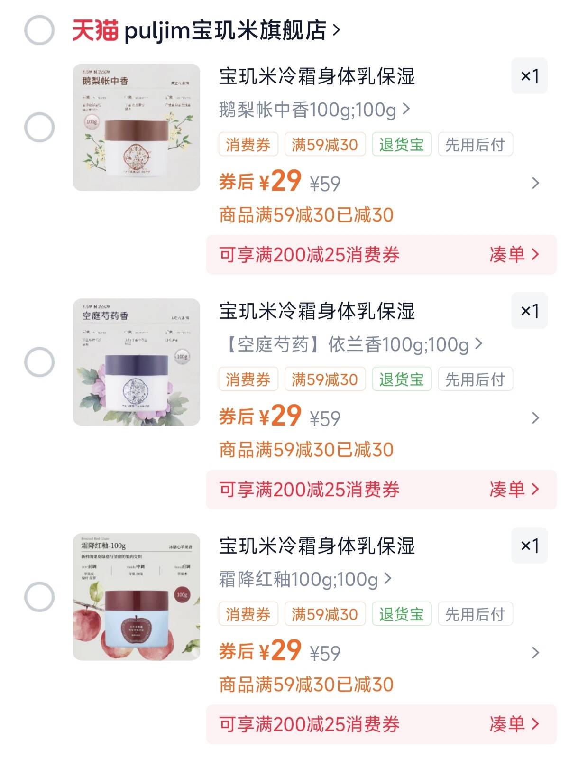Image resolution: width=569 pixels, height=759 pixels.
Task: Select the 鹅梨帐中香 body lotion item
Action: pos(39,127)
